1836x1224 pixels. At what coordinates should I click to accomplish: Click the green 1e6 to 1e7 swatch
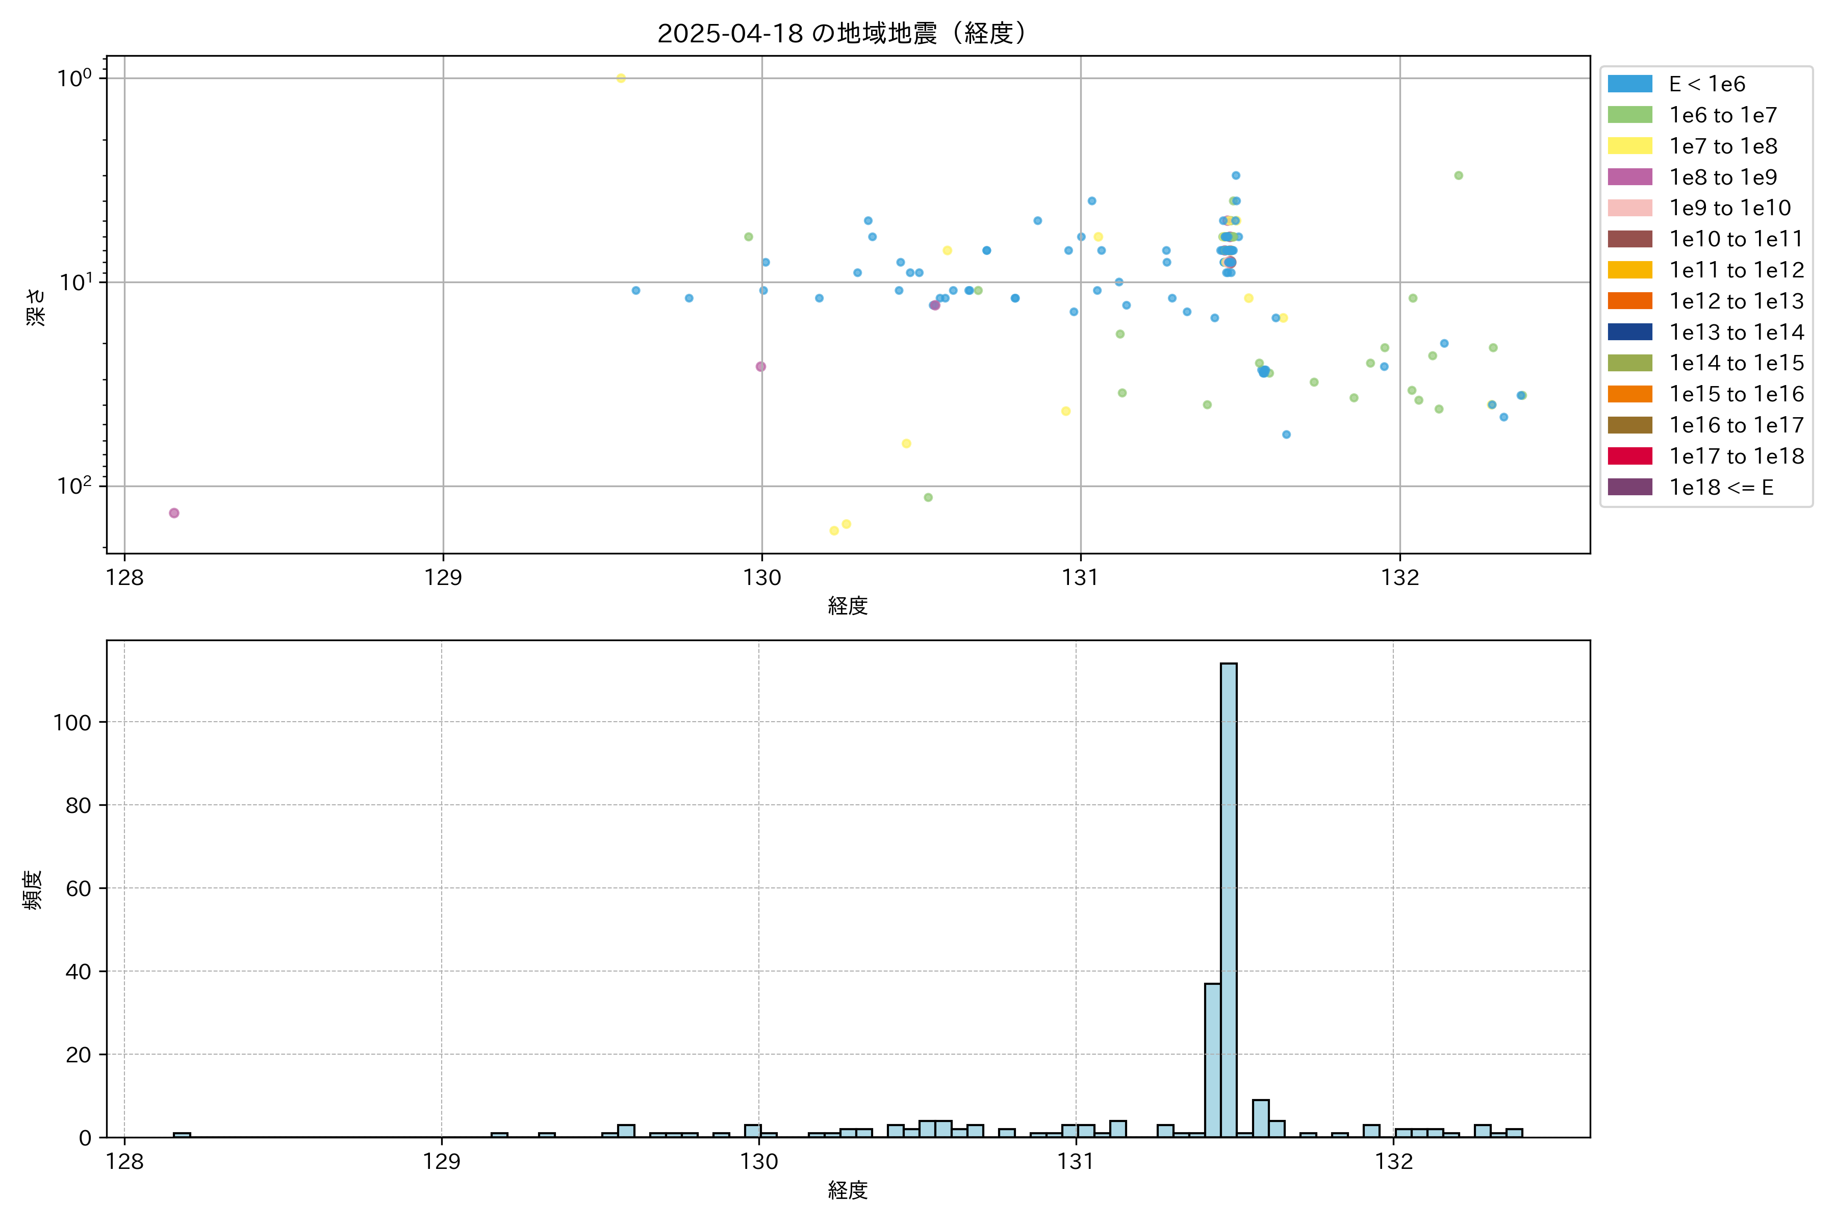[1629, 116]
